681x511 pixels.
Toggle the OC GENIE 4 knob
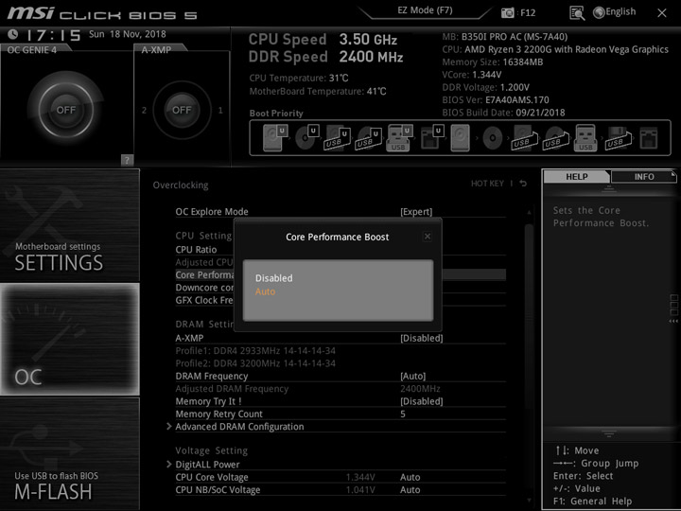pos(65,110)
